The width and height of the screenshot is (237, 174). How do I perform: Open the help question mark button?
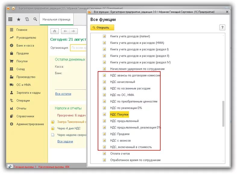point(222,27)
